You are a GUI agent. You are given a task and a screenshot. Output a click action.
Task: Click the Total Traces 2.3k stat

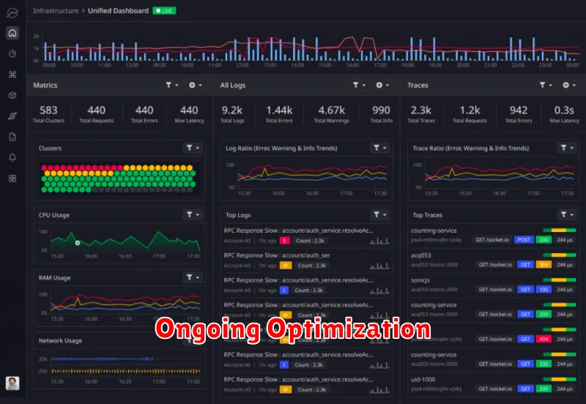click(420, 113)
